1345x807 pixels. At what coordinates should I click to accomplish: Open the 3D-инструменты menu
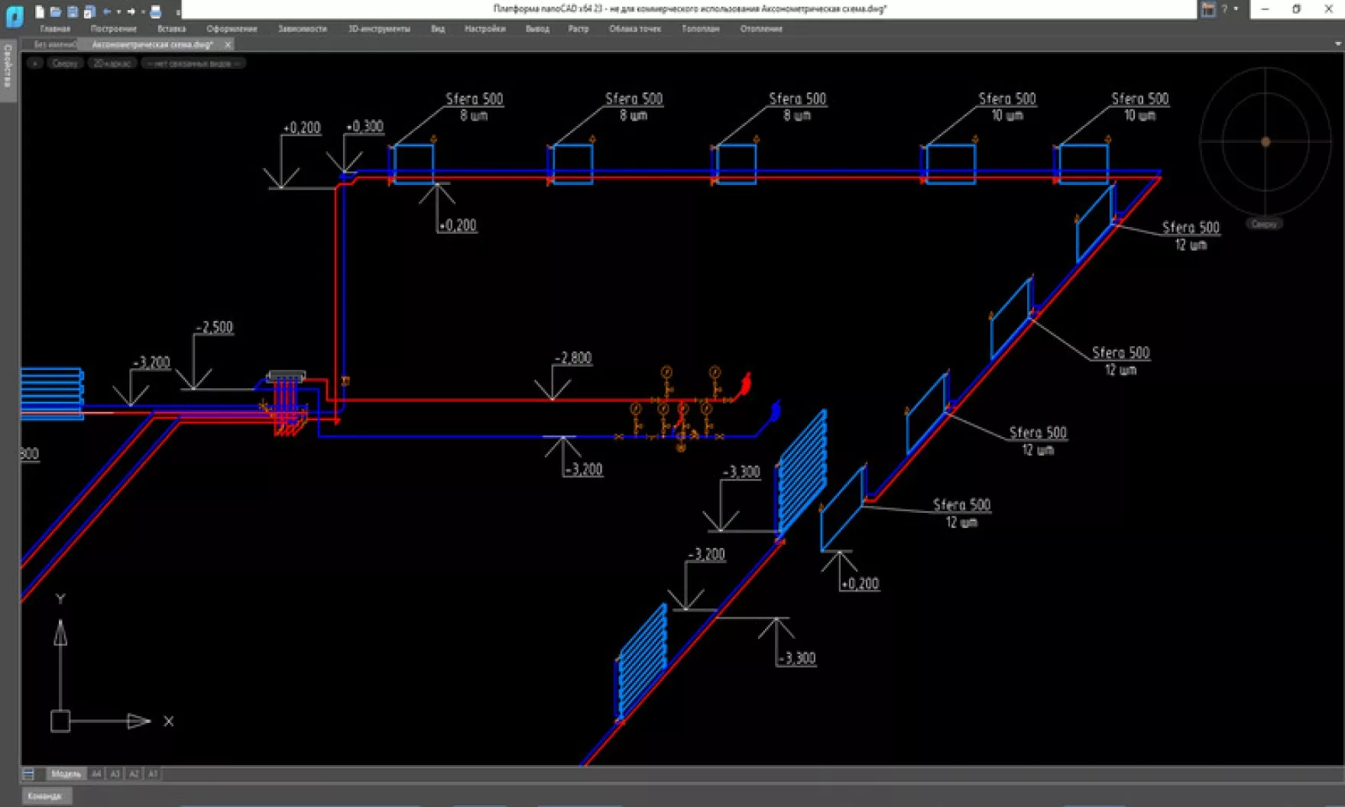coord(378,29)
